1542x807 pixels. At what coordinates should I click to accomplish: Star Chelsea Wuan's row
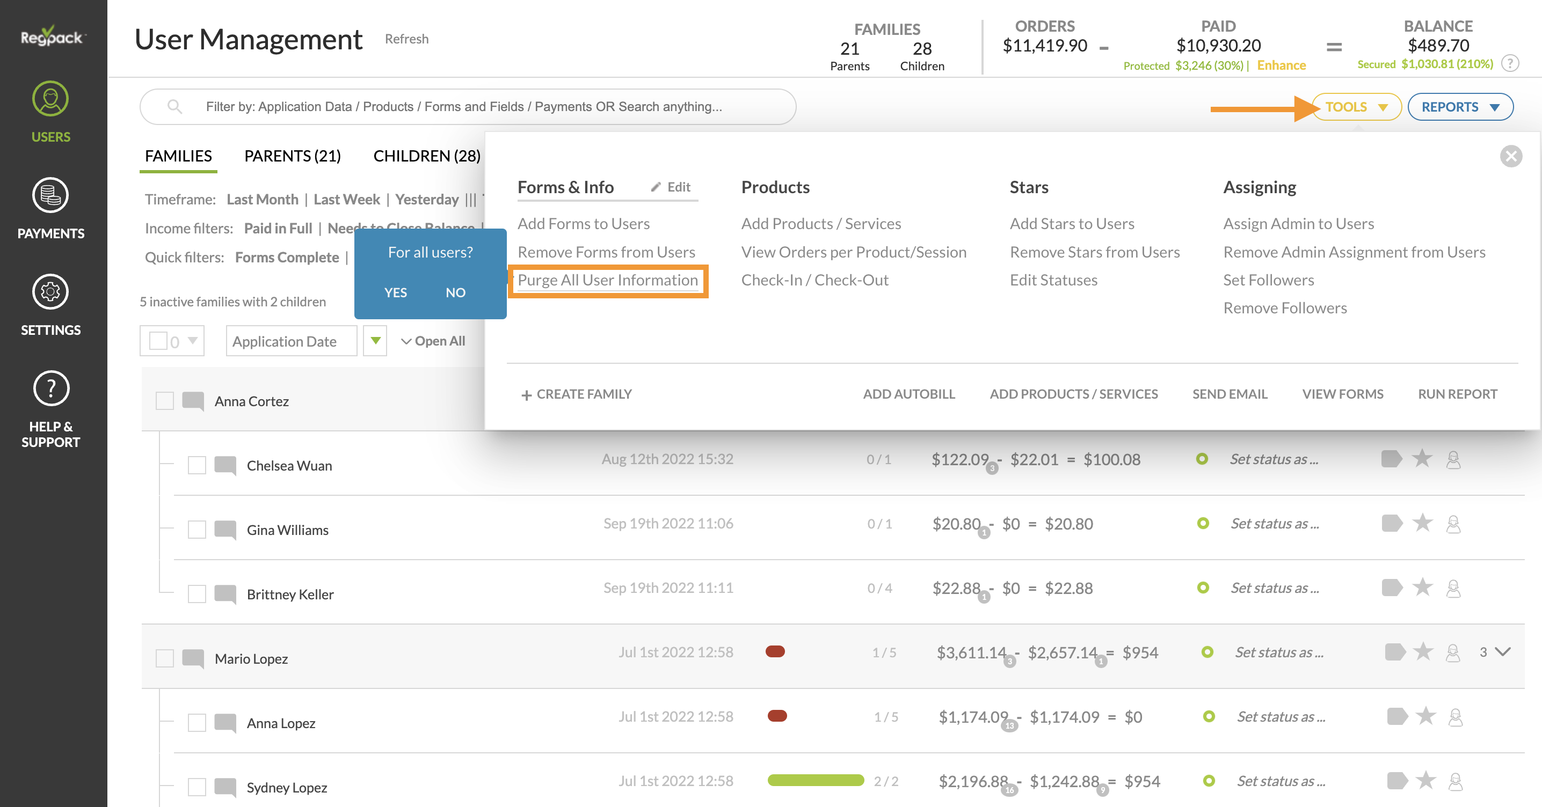tap(1422, 458)
